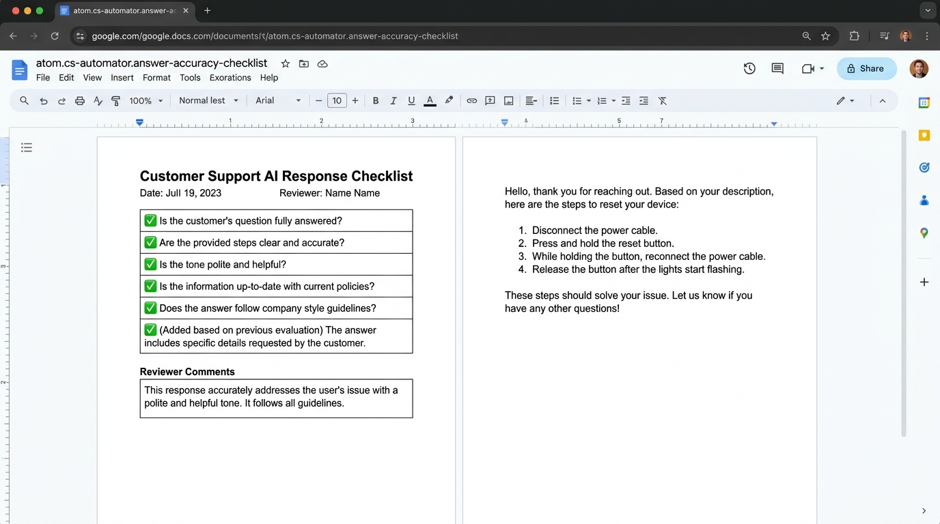Click the text color swatch
The width and height of the screenshot is (940, 524).
pyautogui.click(x=430, y=101)
